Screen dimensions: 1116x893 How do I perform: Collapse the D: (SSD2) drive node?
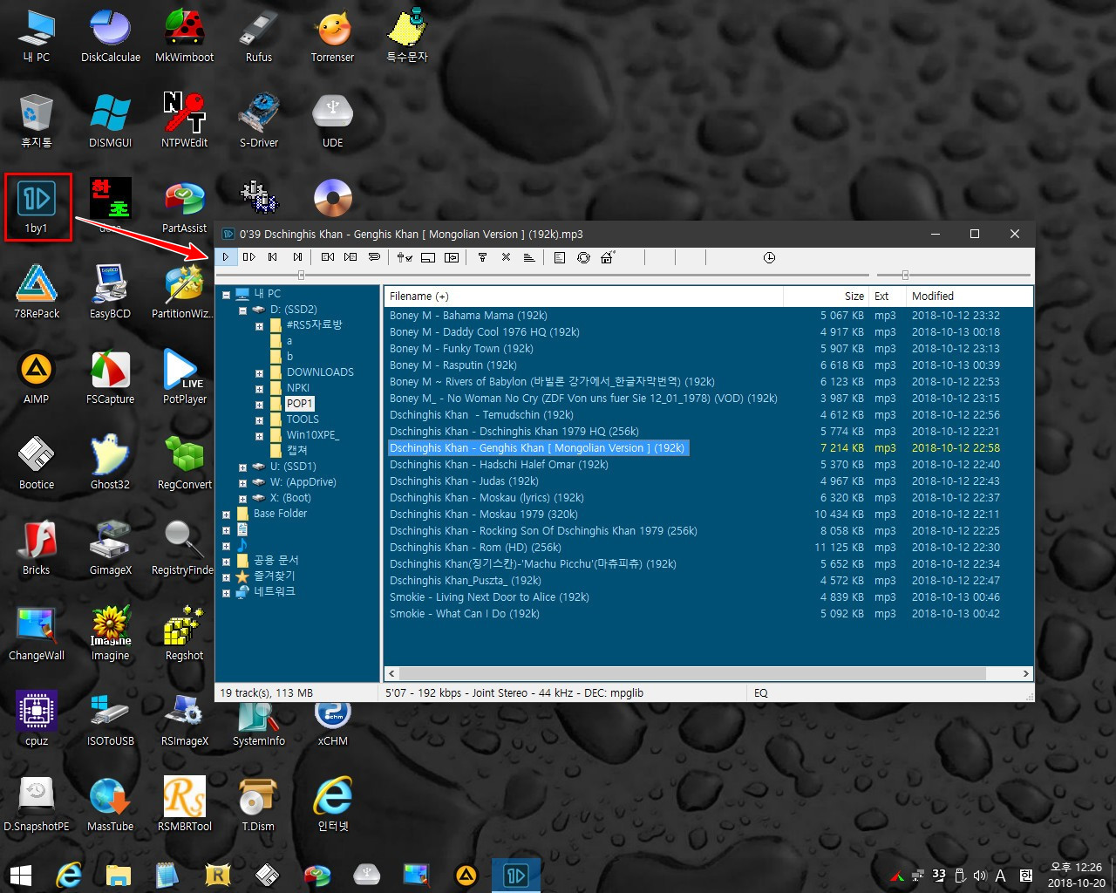pos(242,310)
